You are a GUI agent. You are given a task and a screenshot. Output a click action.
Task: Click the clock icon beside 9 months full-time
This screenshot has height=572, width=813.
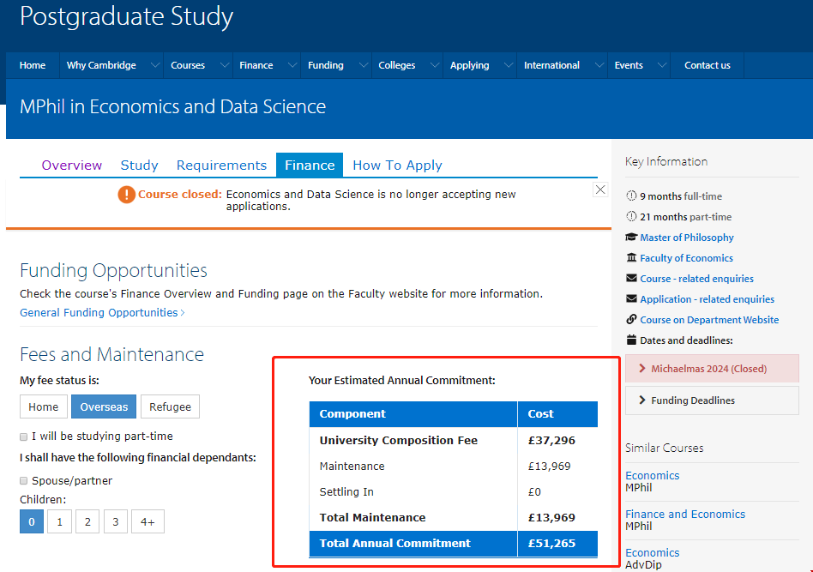click(632, 196)
